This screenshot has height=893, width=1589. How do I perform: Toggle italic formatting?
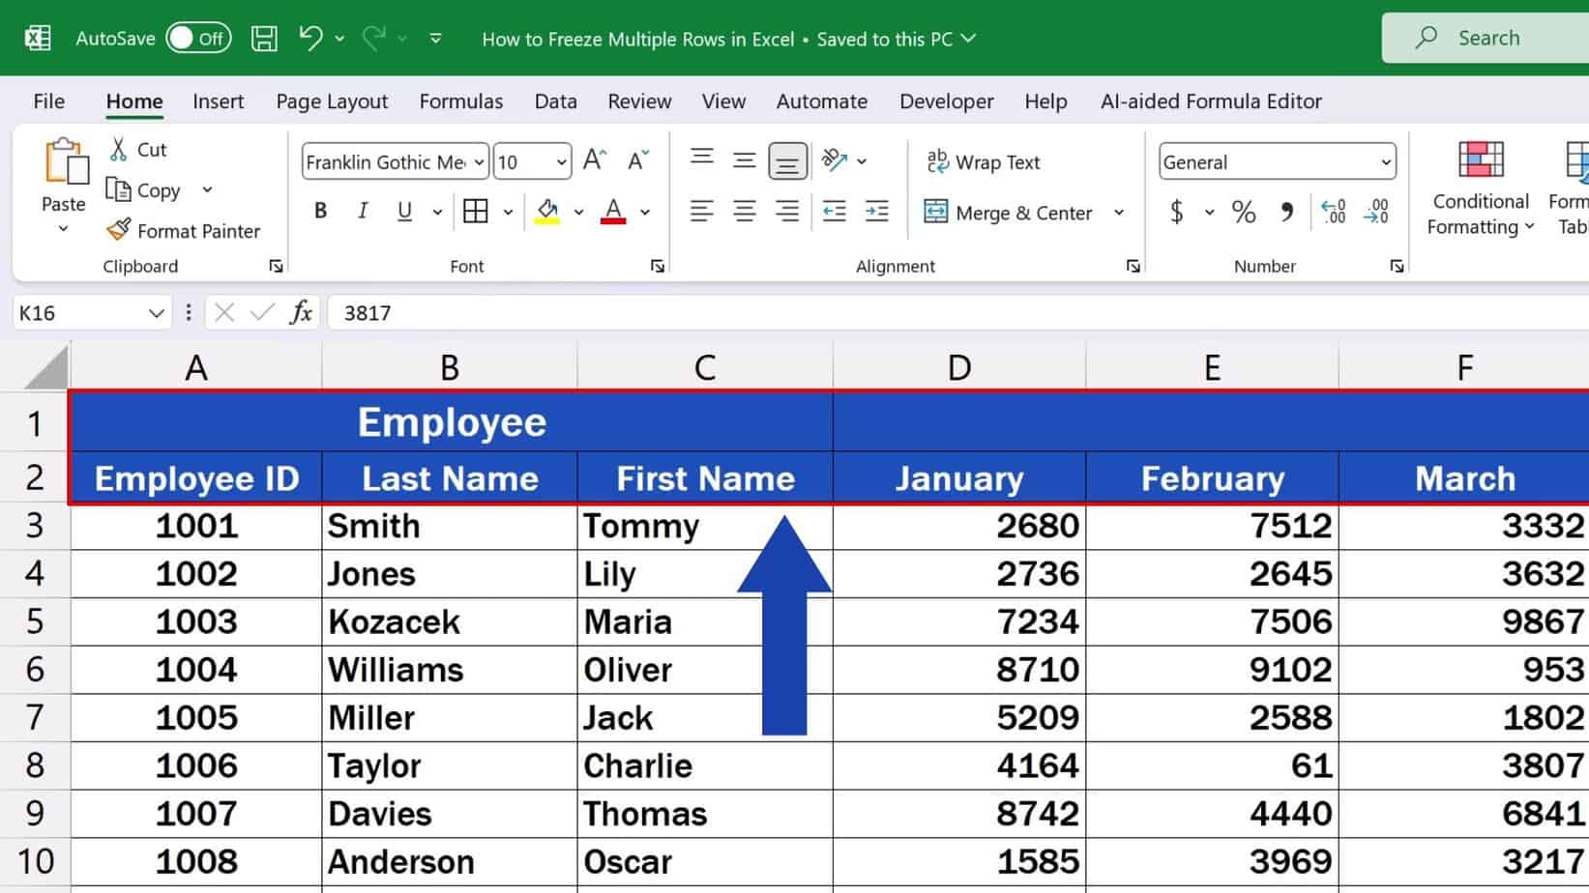[x=363, y=211]
